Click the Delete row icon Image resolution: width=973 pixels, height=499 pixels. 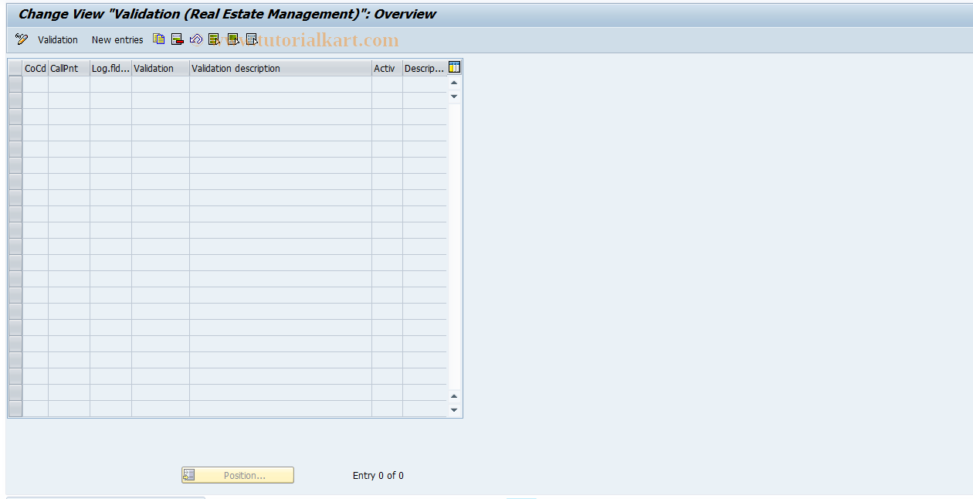point(178,39)
